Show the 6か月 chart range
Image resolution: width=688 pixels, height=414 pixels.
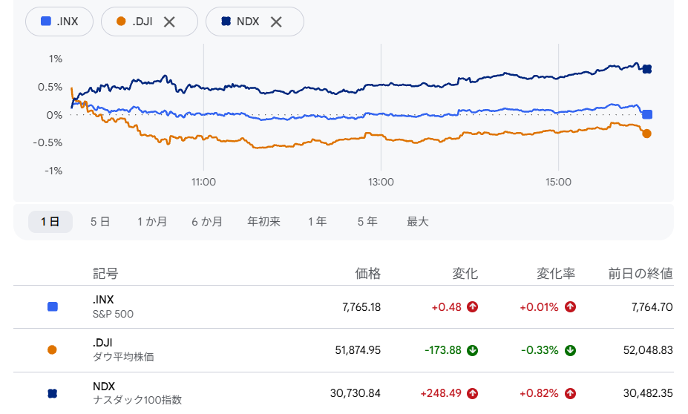[206, 222]
